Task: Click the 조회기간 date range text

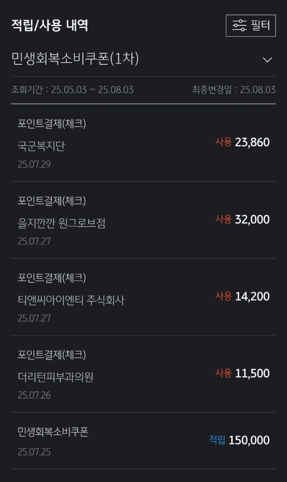Action: 72,90
